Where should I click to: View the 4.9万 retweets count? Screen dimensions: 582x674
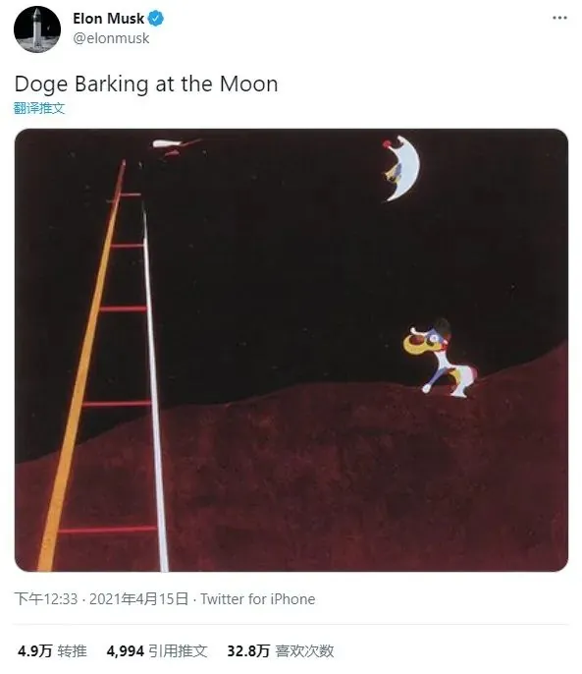tap(34, 650)
